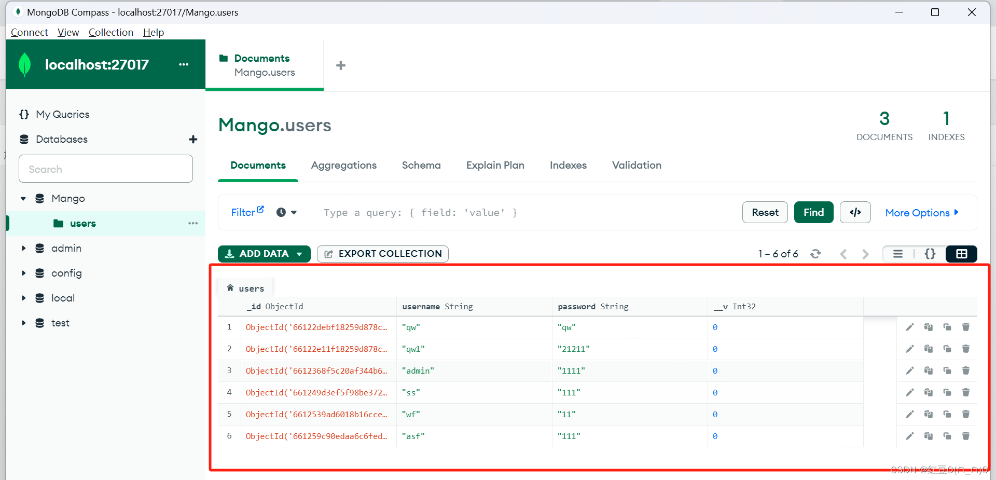
Task: Clone the document with username "qw1"
Action: point(947,349)
